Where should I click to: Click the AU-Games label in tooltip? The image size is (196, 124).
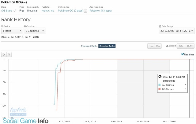pos(168,85)
